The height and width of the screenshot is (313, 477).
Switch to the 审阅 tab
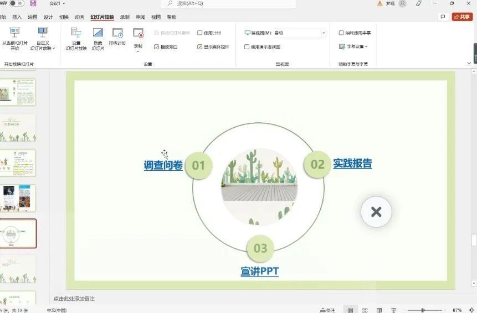pyautogui.click(x=140, y=17)
